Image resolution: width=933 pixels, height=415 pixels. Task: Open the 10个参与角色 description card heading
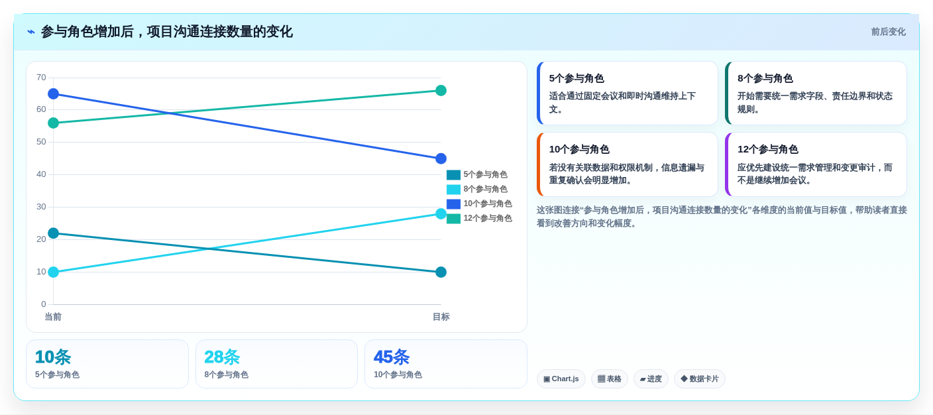coord(579,149)
